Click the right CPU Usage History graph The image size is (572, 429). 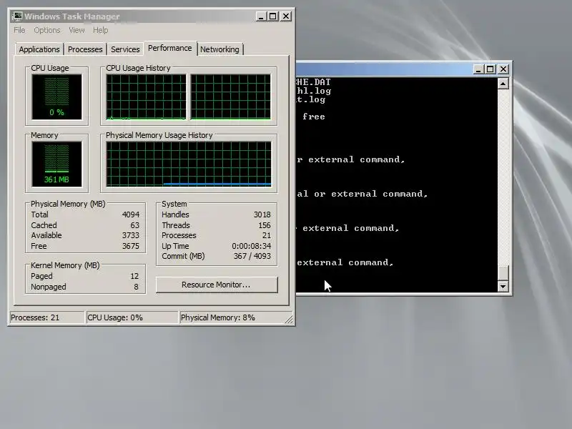231,97
